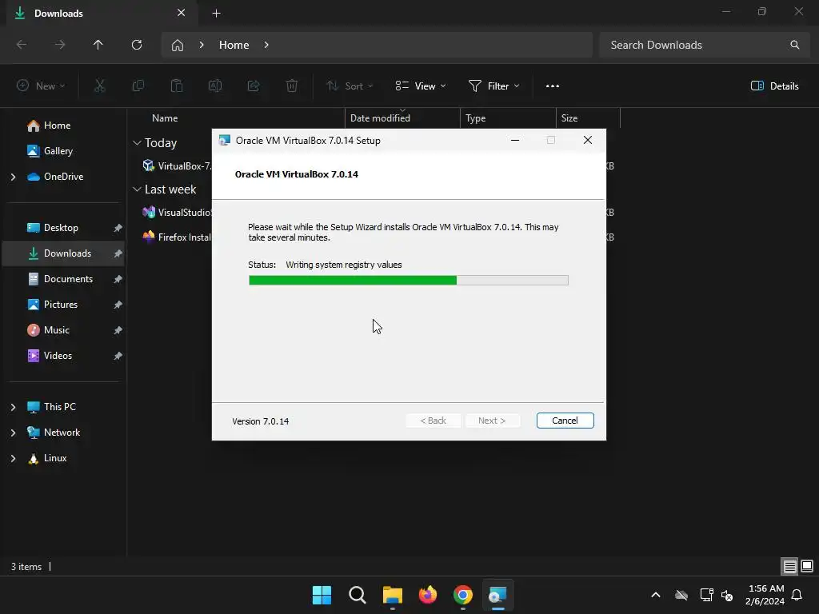This screenshot has height=614, width=819.
Task: Collapse the Today group
Action: coord(138,143)
